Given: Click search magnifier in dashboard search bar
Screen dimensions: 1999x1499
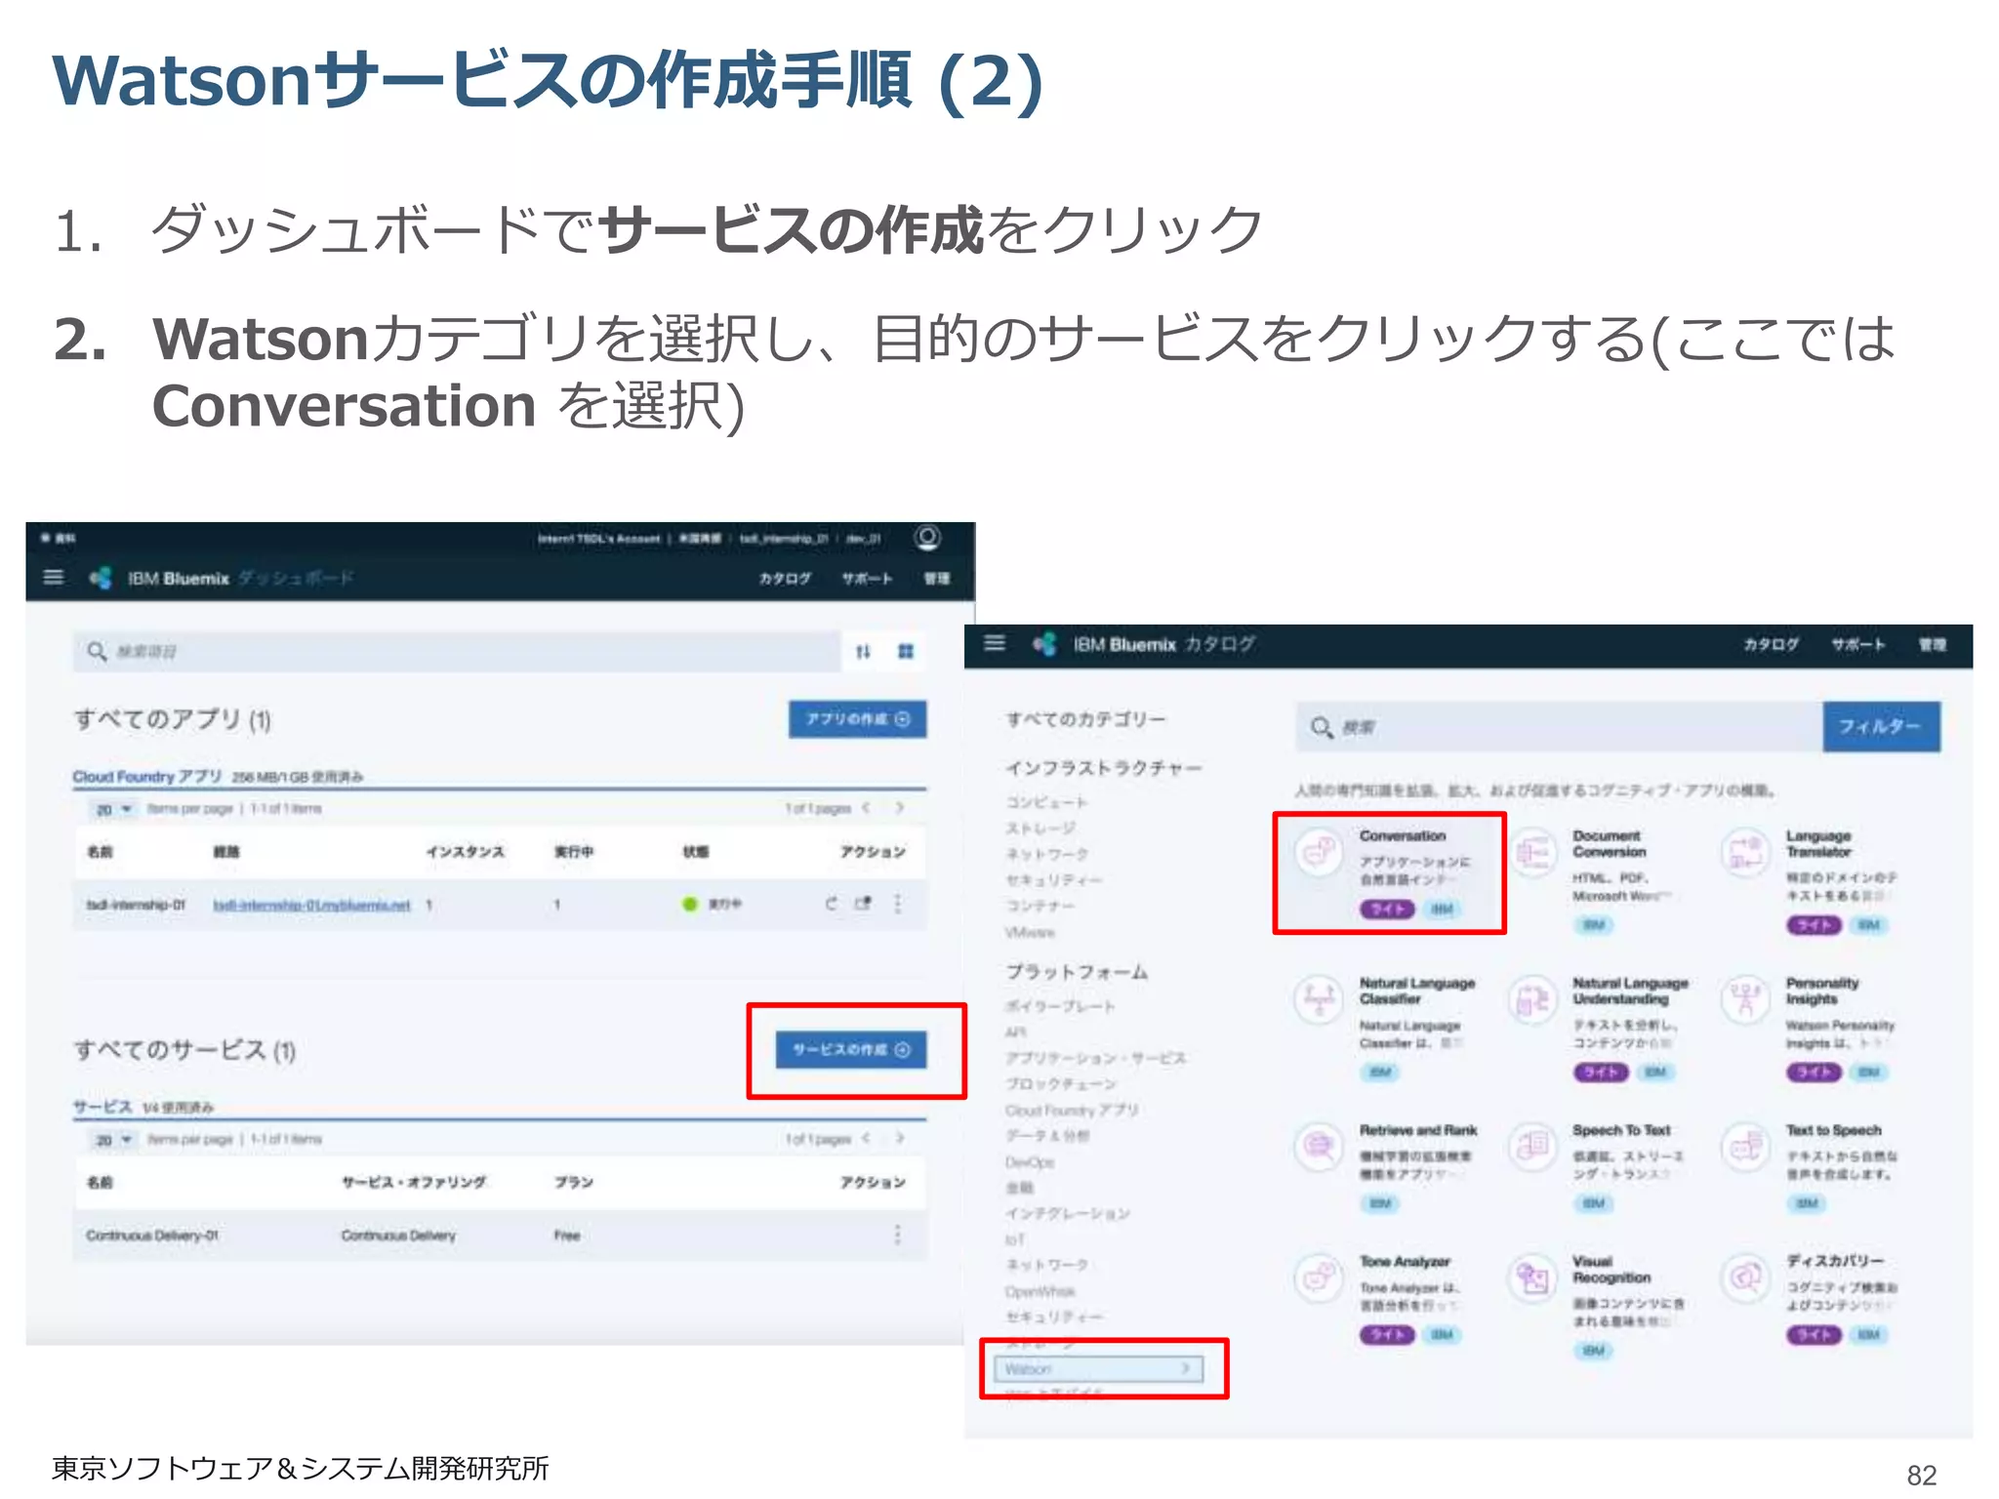Looking at the screenshot, I should 97,651.
